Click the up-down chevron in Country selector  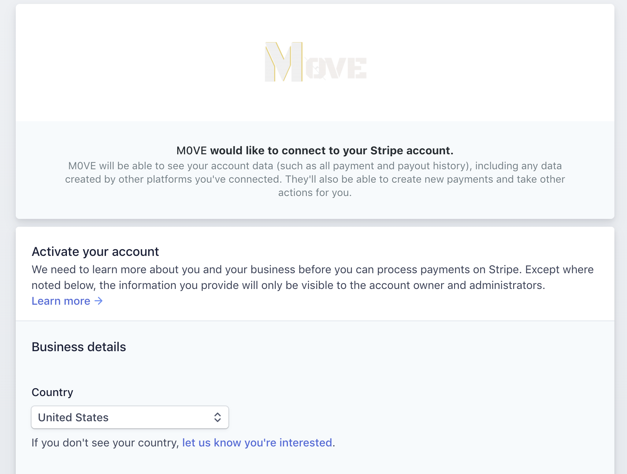pos(217,417)
